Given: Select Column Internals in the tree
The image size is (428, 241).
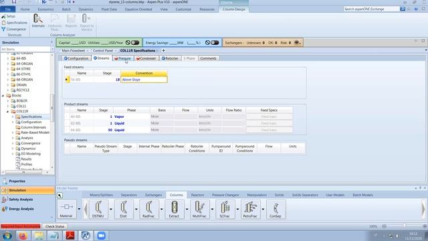Looking at the screenshot, I should click(x=33, y=127).
